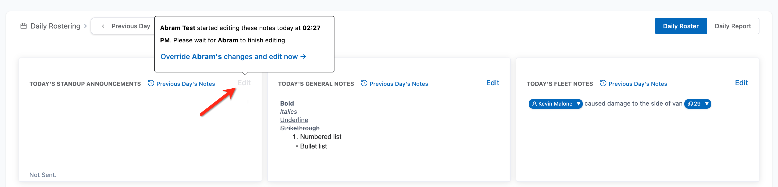The height and width of the screenshot is (187, 778).
Task: Click the breadcrumb chevron after Daily Rostering
Action: (85, 26)
